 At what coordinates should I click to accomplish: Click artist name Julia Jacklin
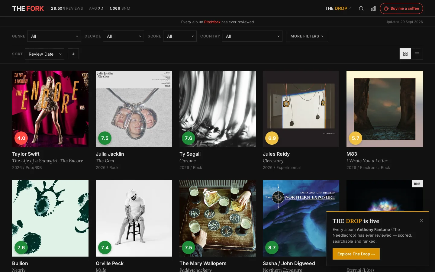pos(110,154)
